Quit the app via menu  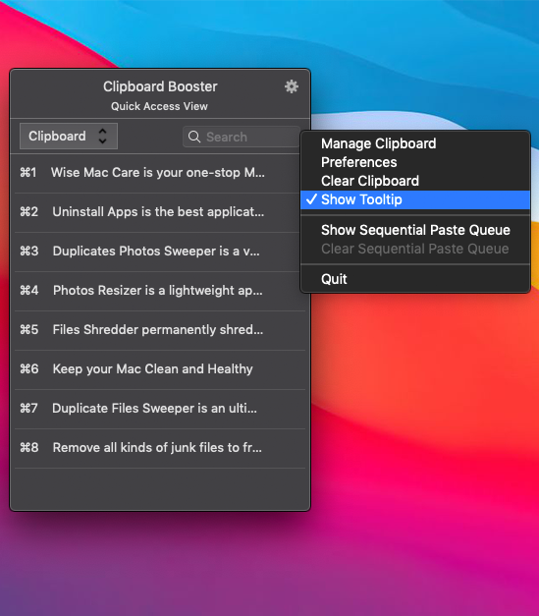tap(334, 279)
